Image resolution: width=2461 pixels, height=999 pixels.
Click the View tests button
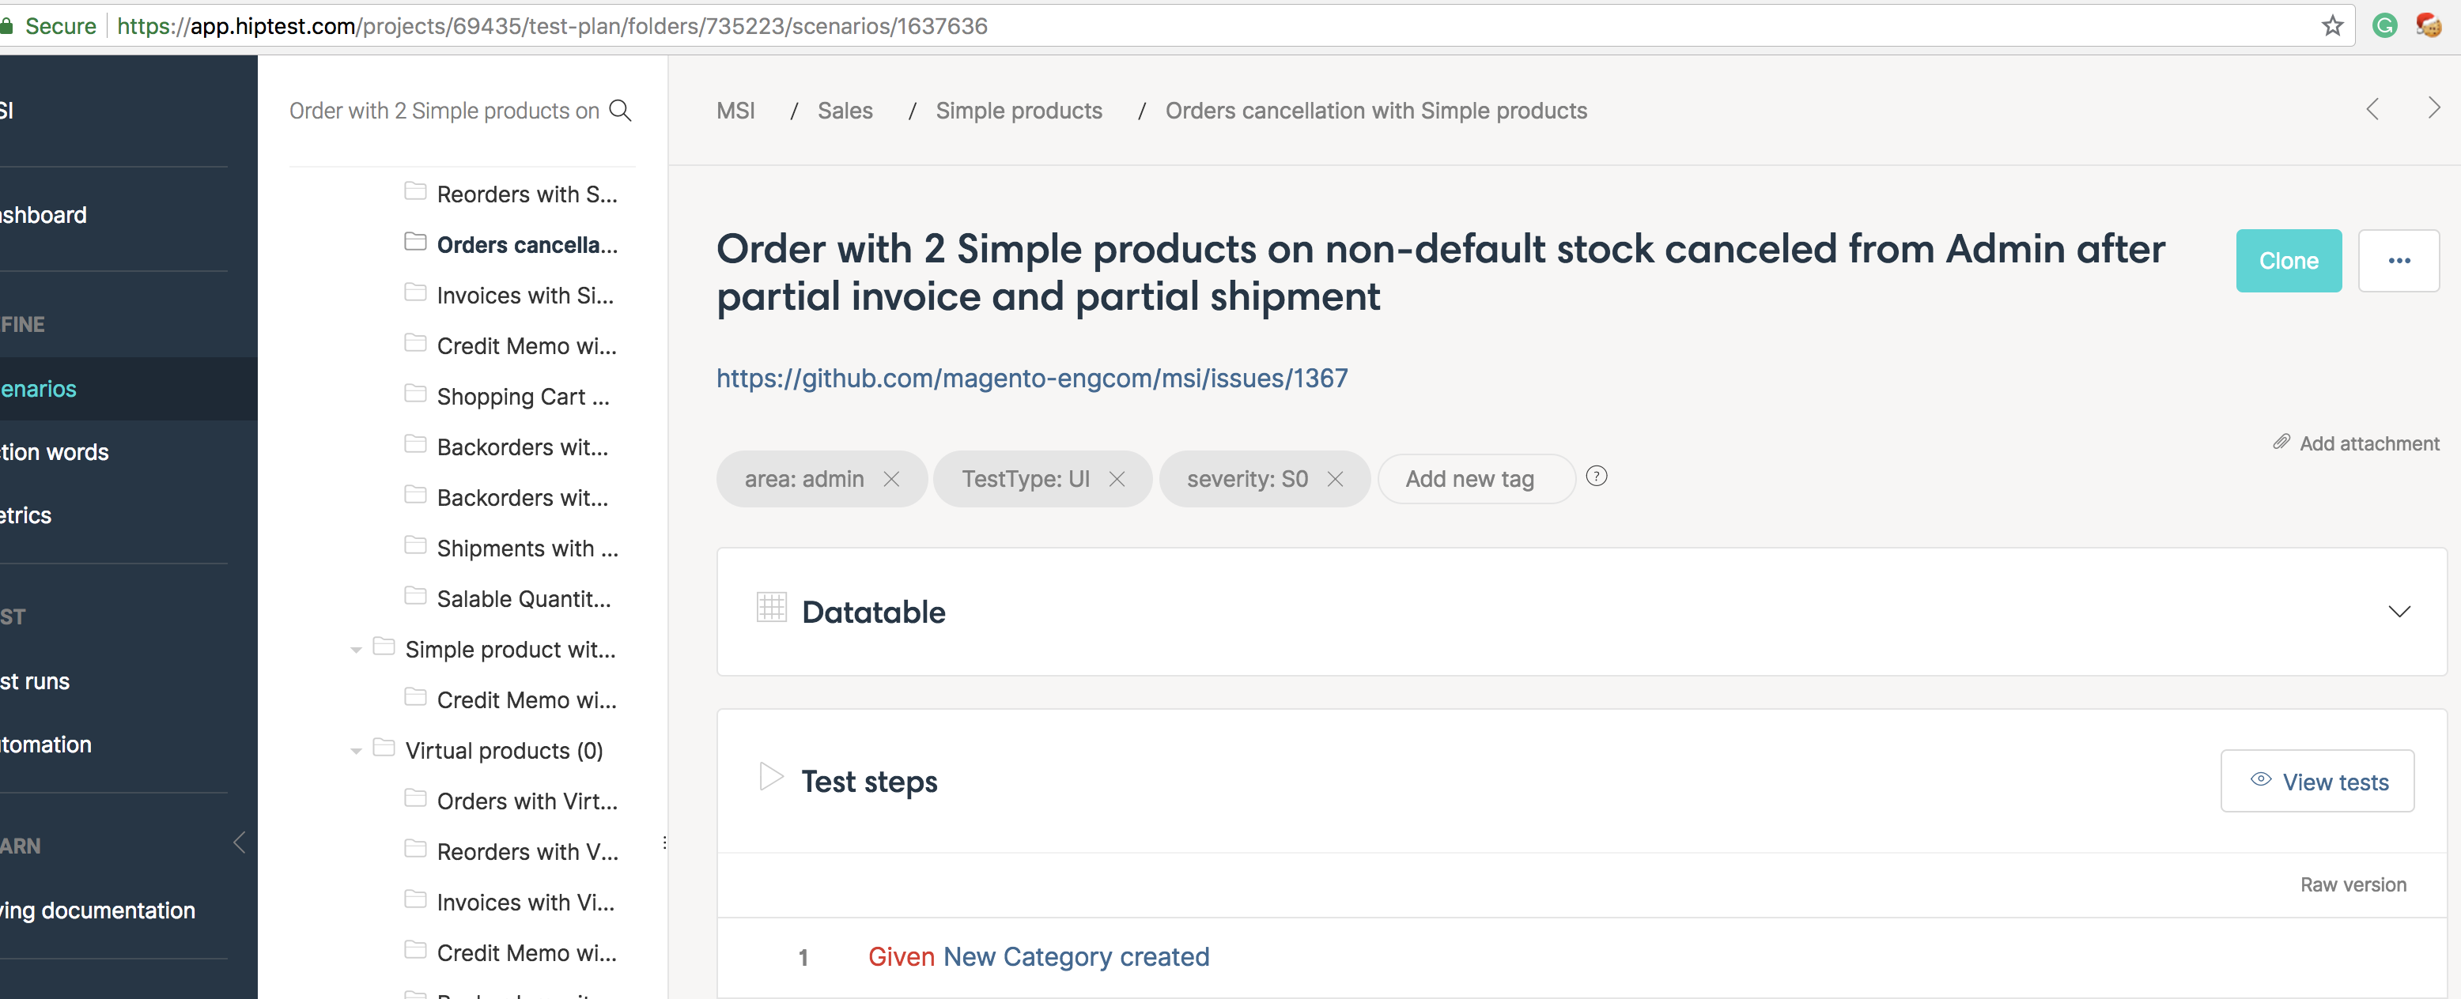(x=2317, y=782)
